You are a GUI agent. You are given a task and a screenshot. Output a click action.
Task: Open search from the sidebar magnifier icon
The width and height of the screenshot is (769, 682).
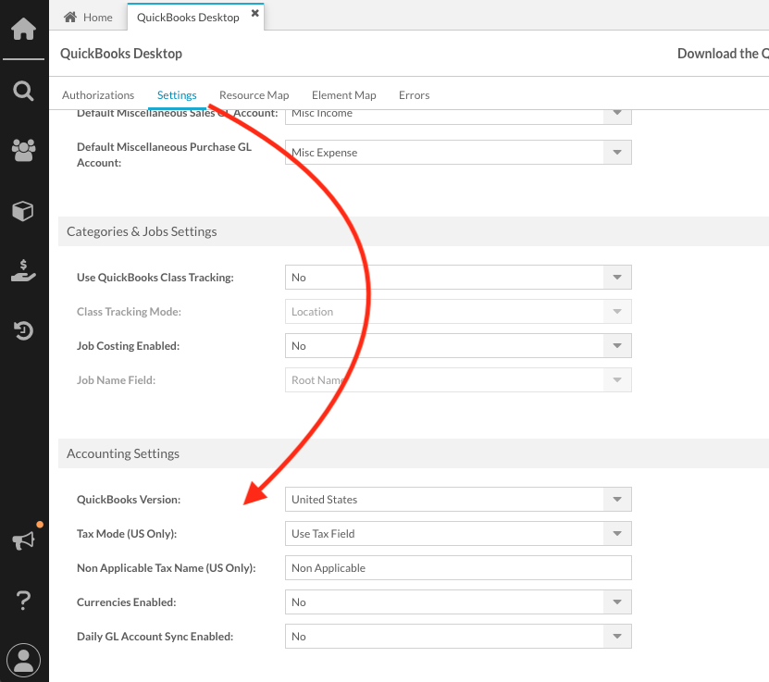pos(23,92)
